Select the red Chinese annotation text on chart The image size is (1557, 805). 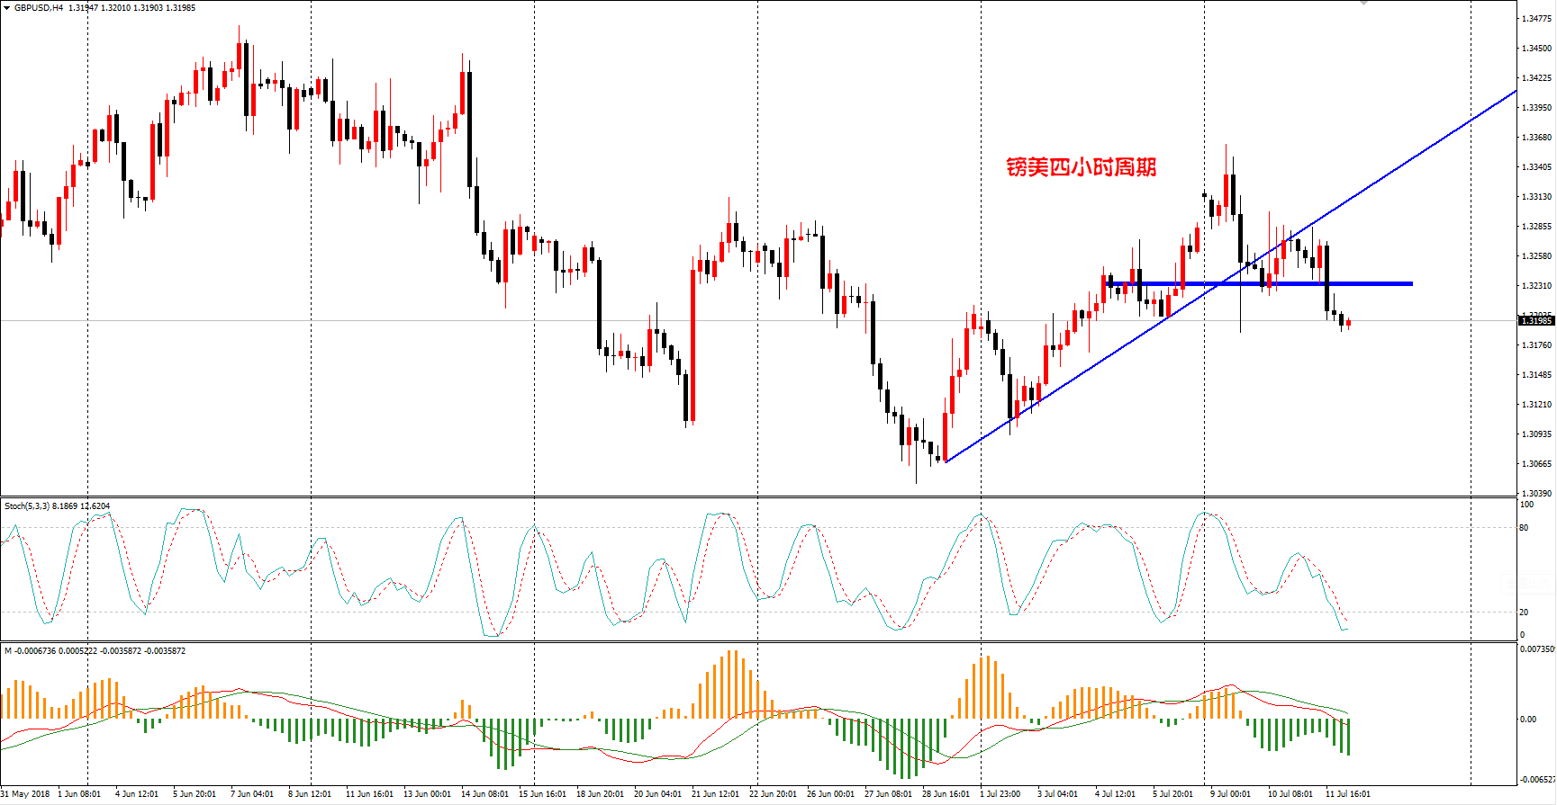(1081, 167)
